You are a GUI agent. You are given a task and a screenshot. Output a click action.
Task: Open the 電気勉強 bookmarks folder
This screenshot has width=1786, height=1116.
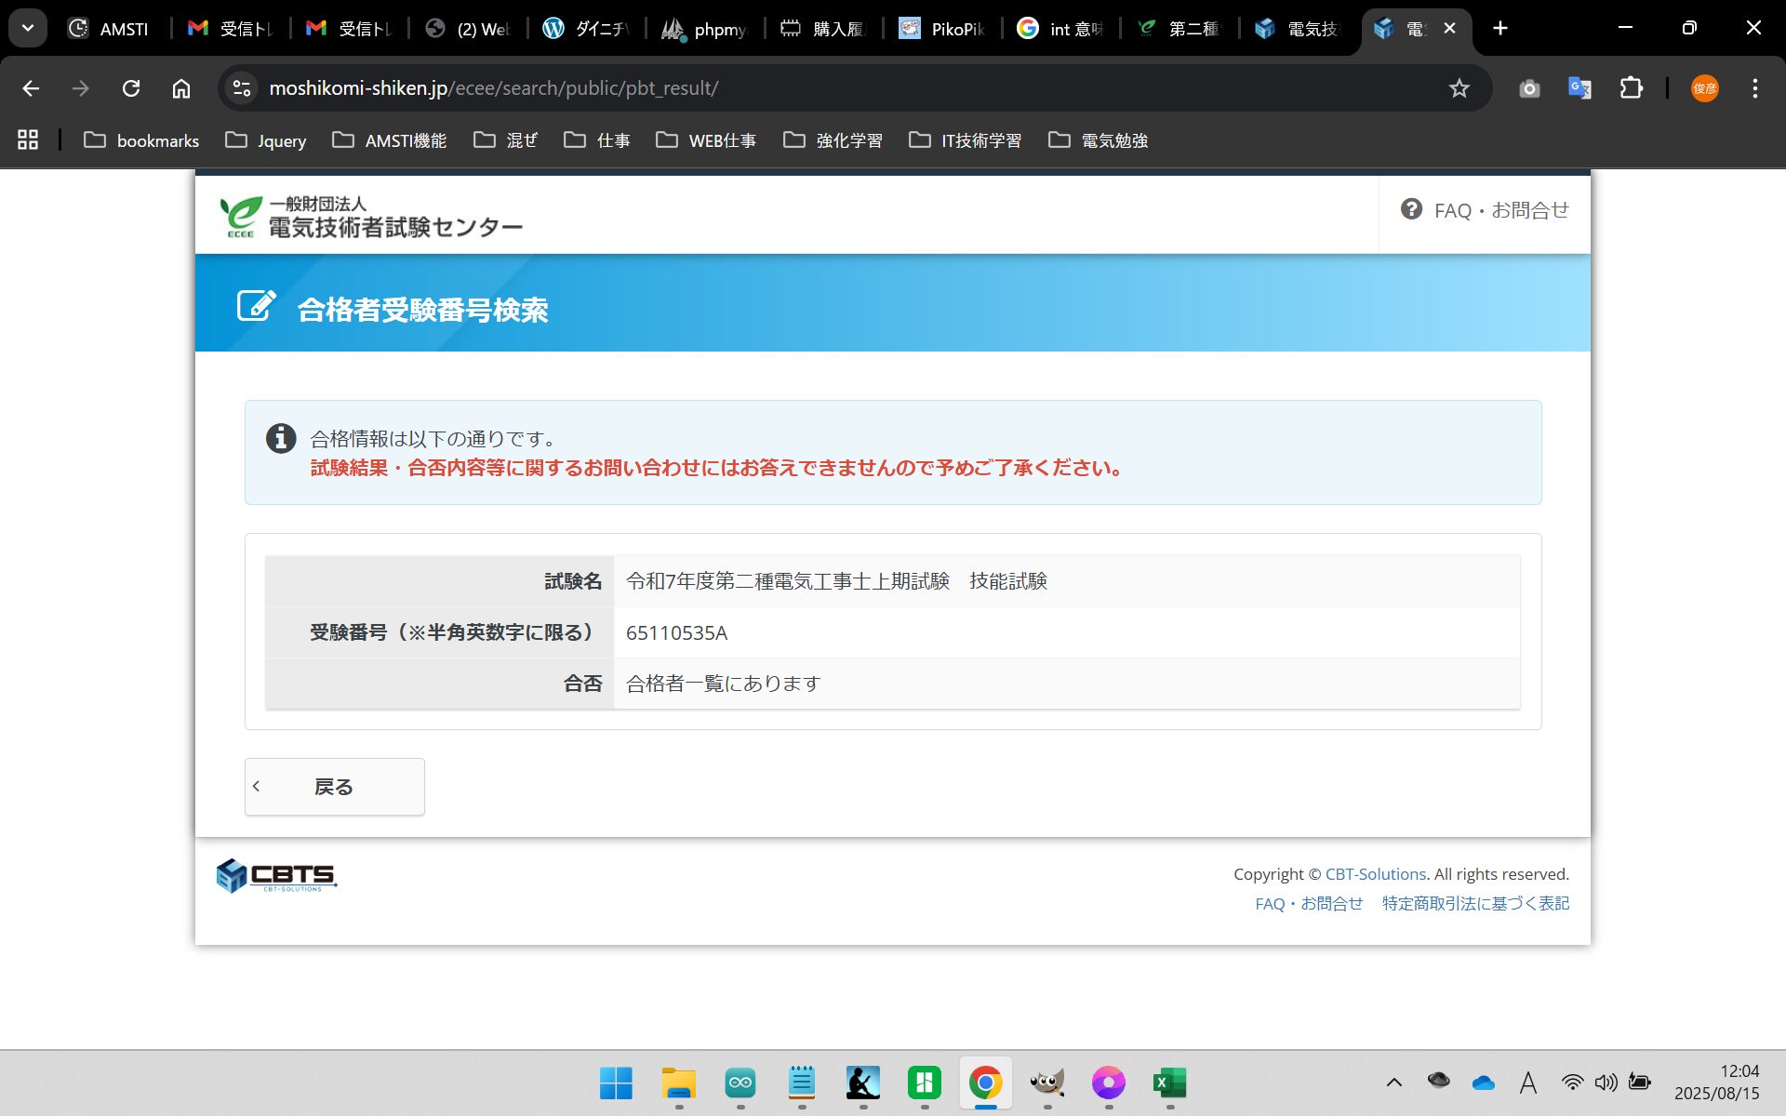coord(1098,140)
